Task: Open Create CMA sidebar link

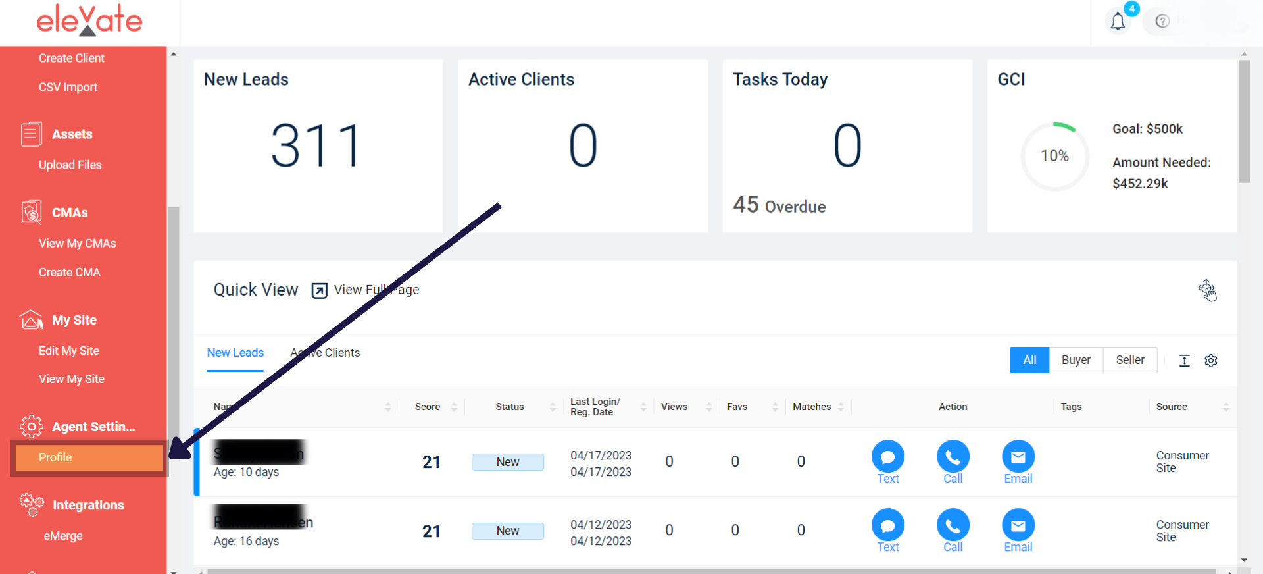Action: (x=70, y=273)
